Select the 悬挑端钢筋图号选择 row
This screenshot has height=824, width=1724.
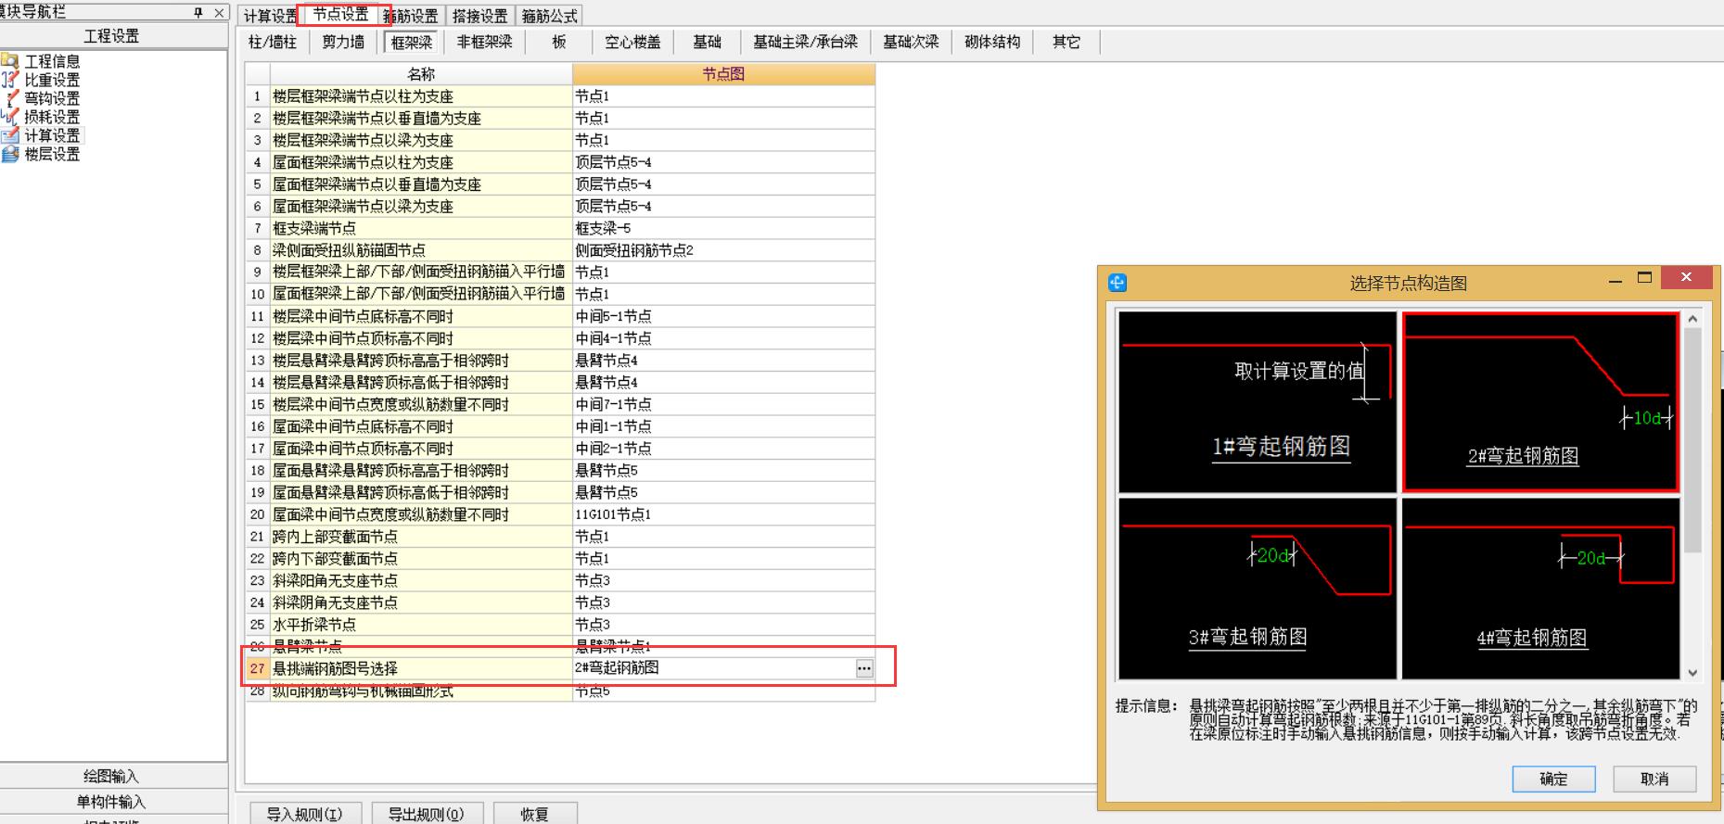(421, 668)
